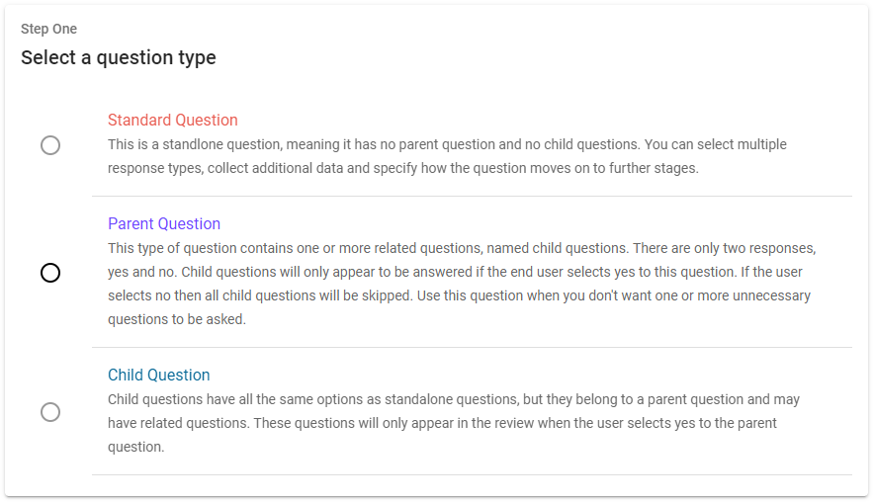Image resolution: width=874 pixels, height=504 pixels.
Task: Click the red Standard Question title
Action: click(x=172, y=121)
